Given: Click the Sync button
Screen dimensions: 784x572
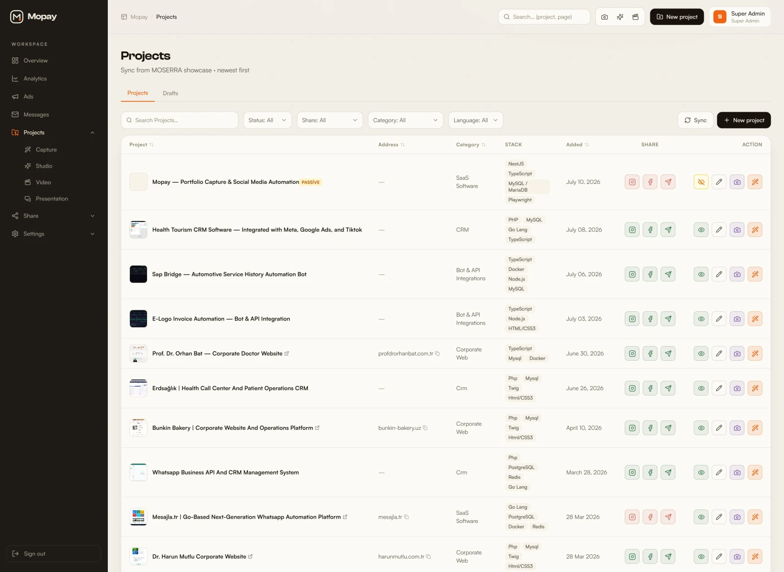Looking at the screenshot, I should (695, 120).
